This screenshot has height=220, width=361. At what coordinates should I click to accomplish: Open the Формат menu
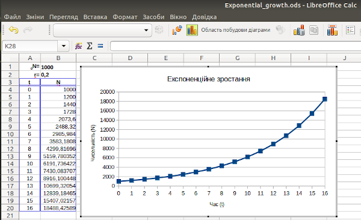tap(125, 17)
